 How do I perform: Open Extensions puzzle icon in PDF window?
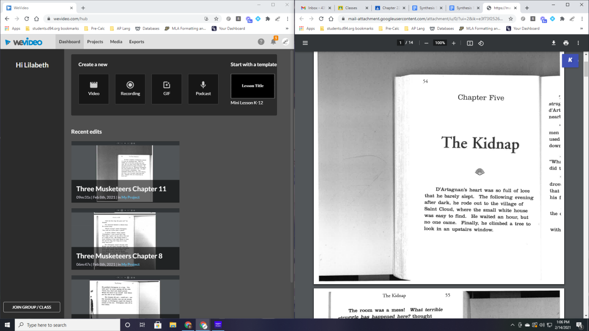pos(562,19)
